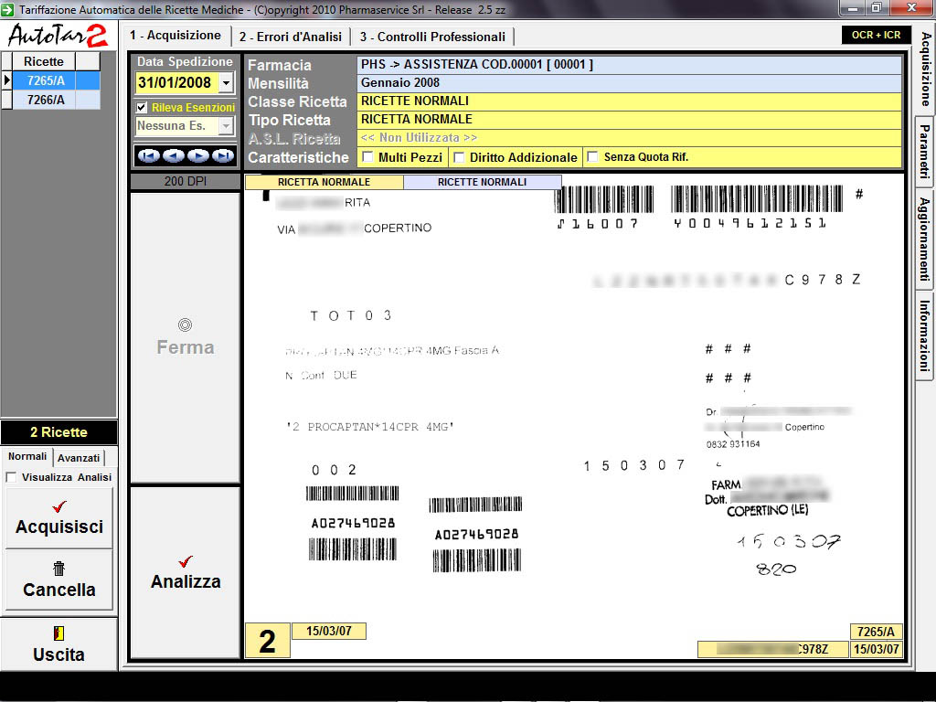Check the Diritto Addizionale option
Viewport: 936px width, 702px height.
459,157
